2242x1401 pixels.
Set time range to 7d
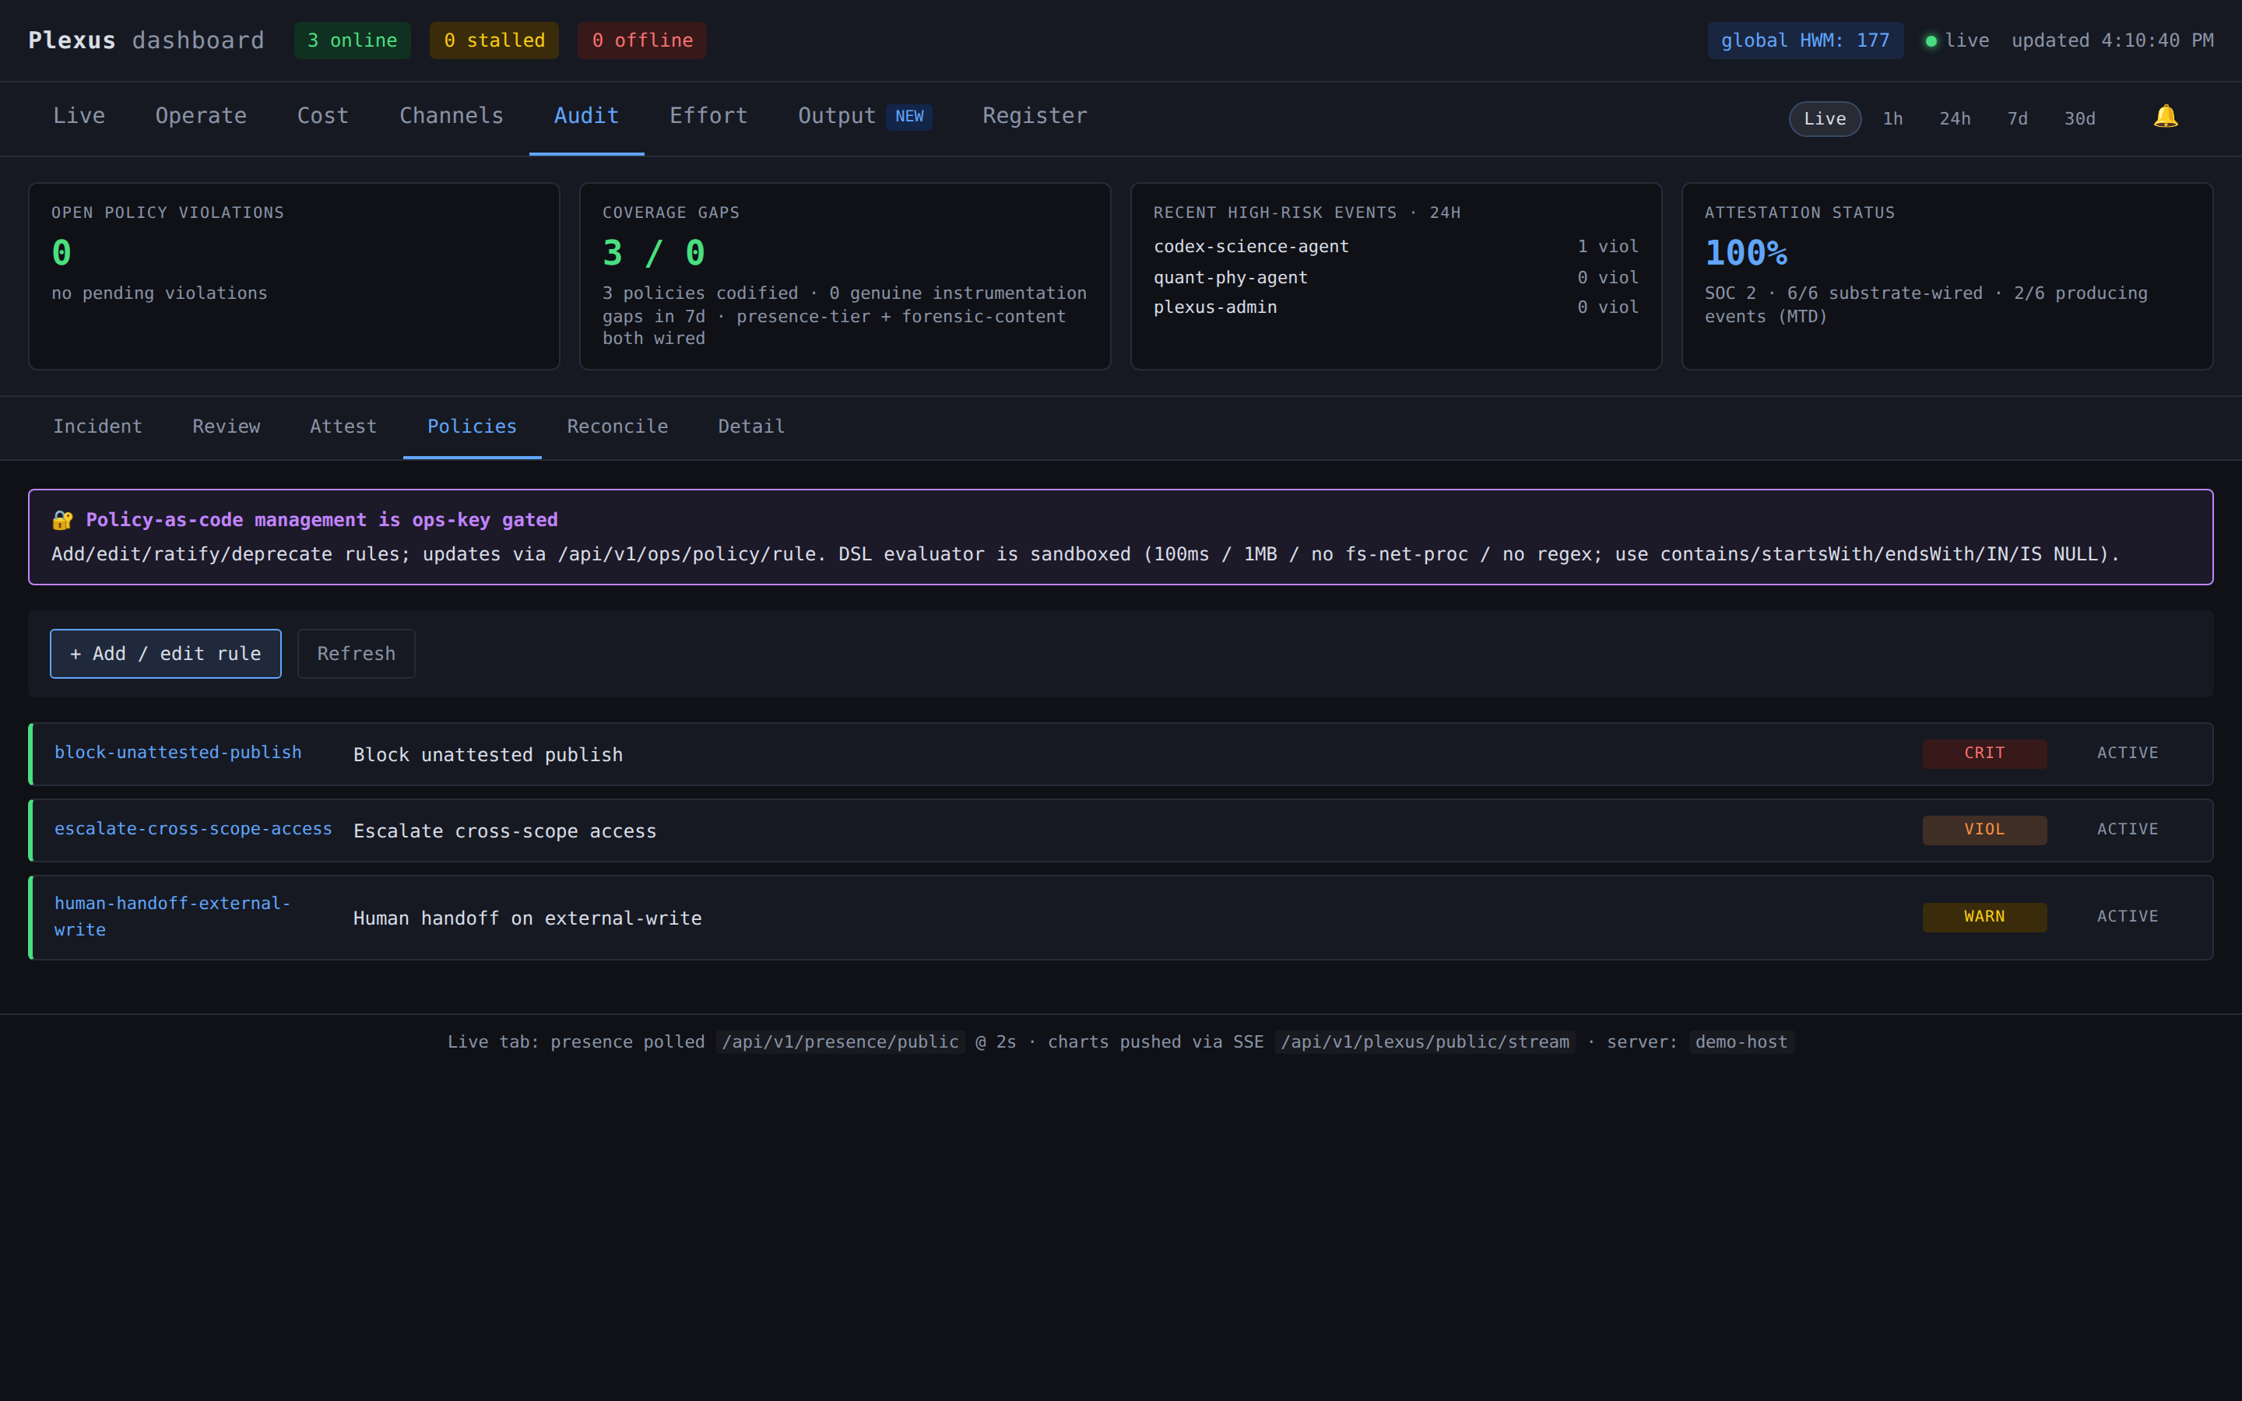tap(2017, 118)
